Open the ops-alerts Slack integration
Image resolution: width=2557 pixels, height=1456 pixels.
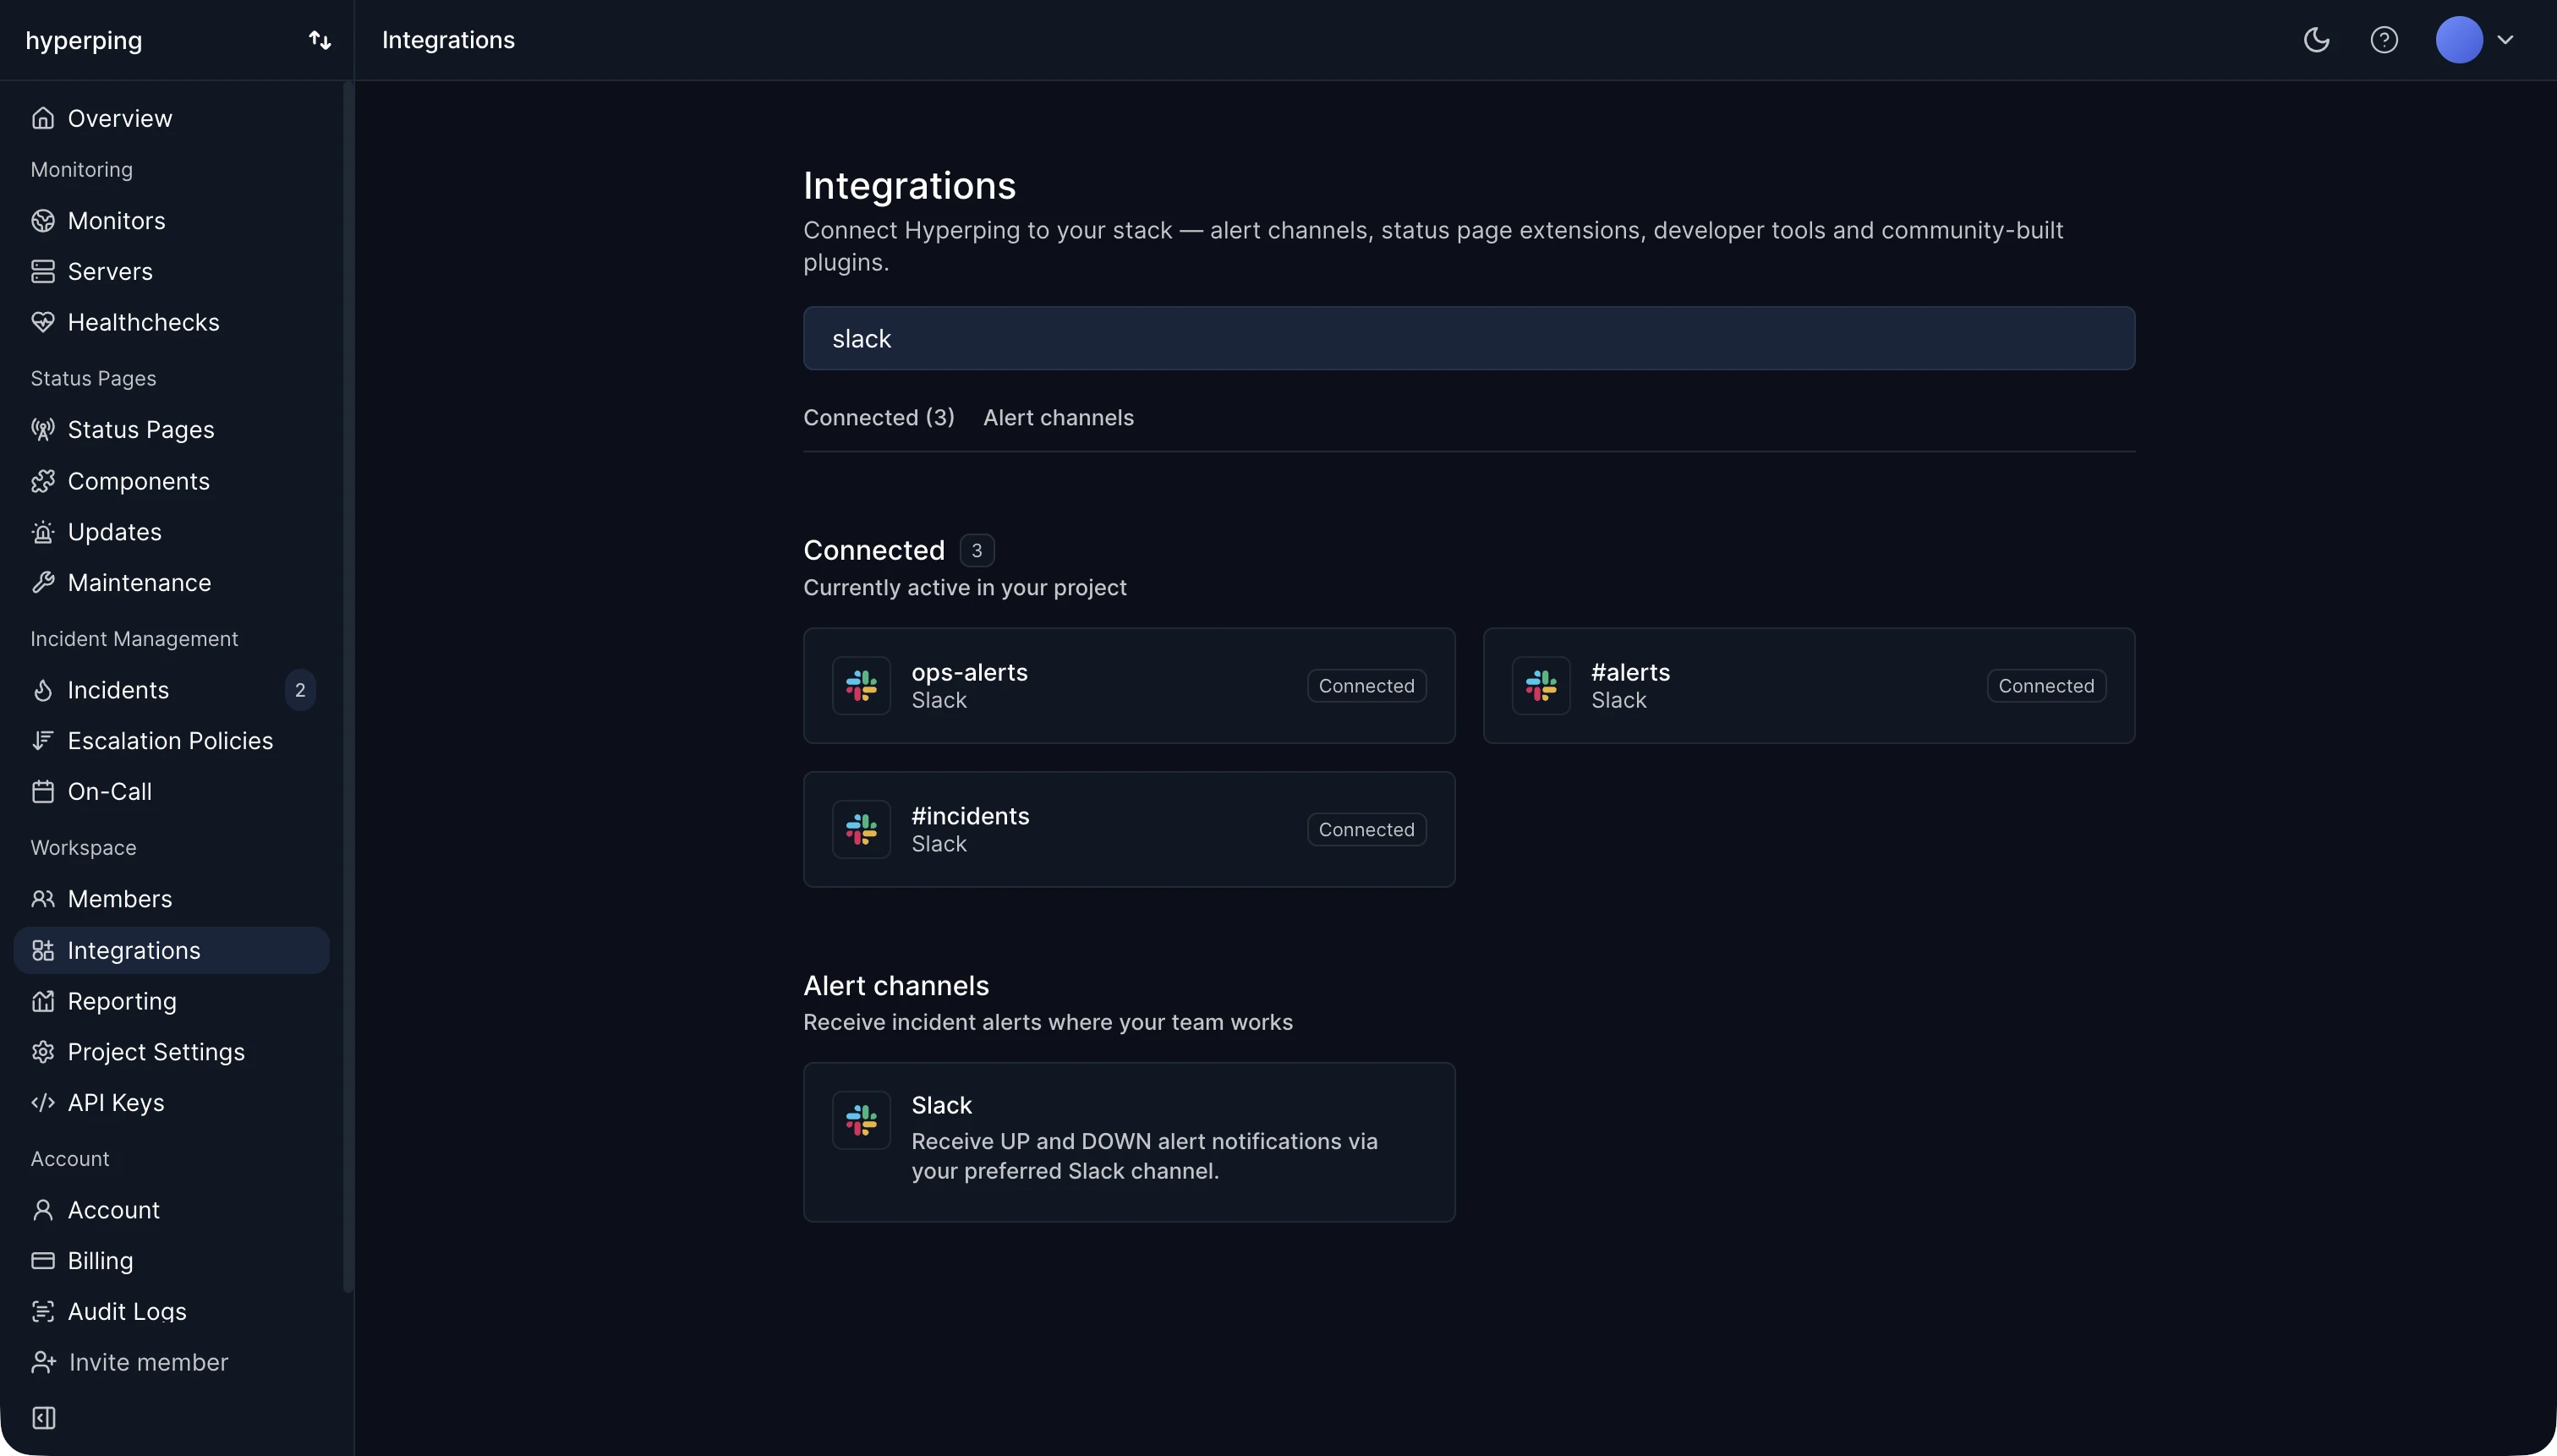[x=1129, y=686]
